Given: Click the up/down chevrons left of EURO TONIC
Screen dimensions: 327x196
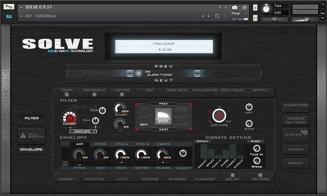Looking at the screenshot, I should pyautogui.click(x=130, y=73).
